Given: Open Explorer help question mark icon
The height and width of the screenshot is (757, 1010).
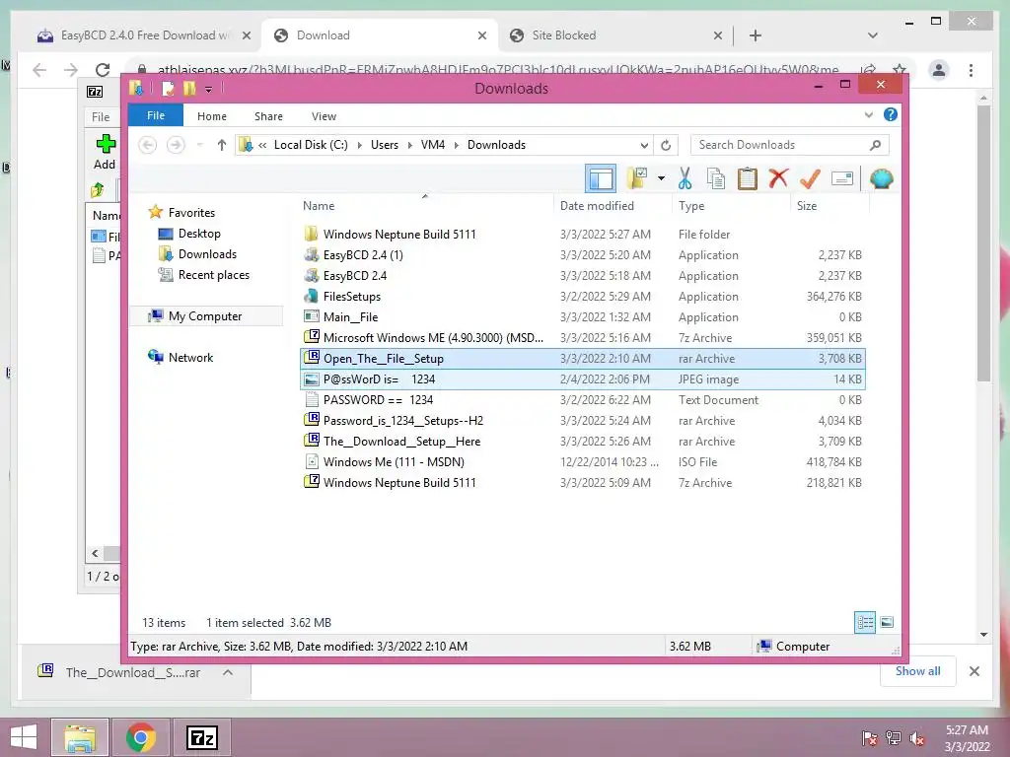Looking at the screenshot, I should pyautogui.click(x=891, y=114).
